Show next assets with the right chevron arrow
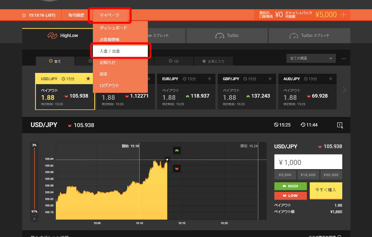The width and height of the screenshot is (372, 237). tap(345, 90)
